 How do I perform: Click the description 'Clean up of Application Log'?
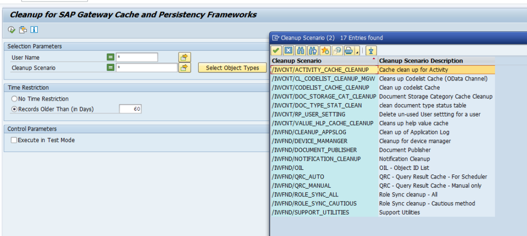coord(414,132)
